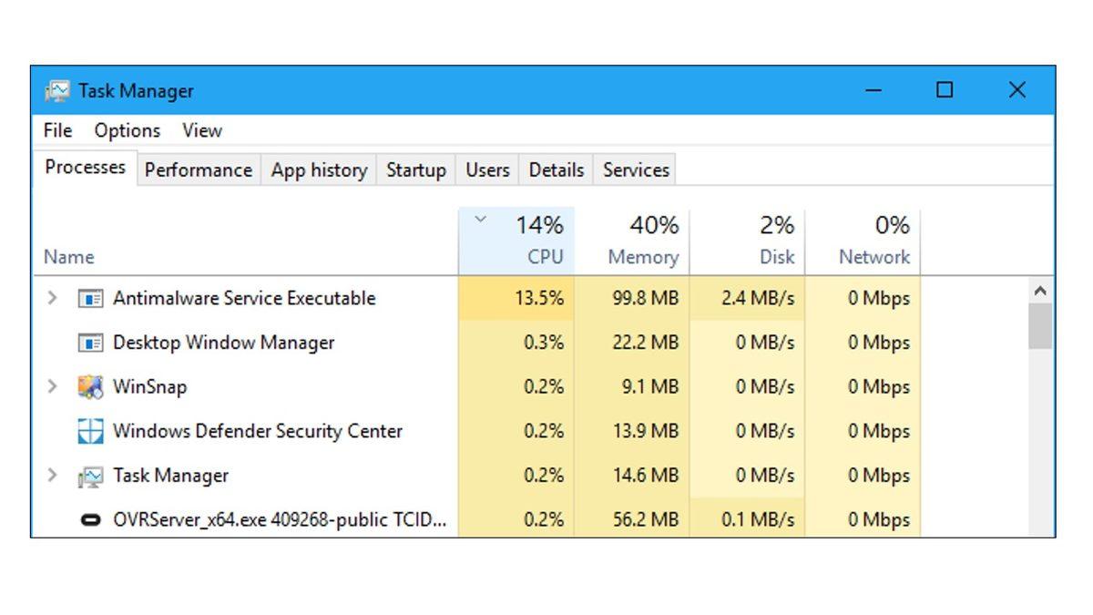Click the OVRServer_x64.exe process icon
1093x615 pixels.
[x=91, y=519]
